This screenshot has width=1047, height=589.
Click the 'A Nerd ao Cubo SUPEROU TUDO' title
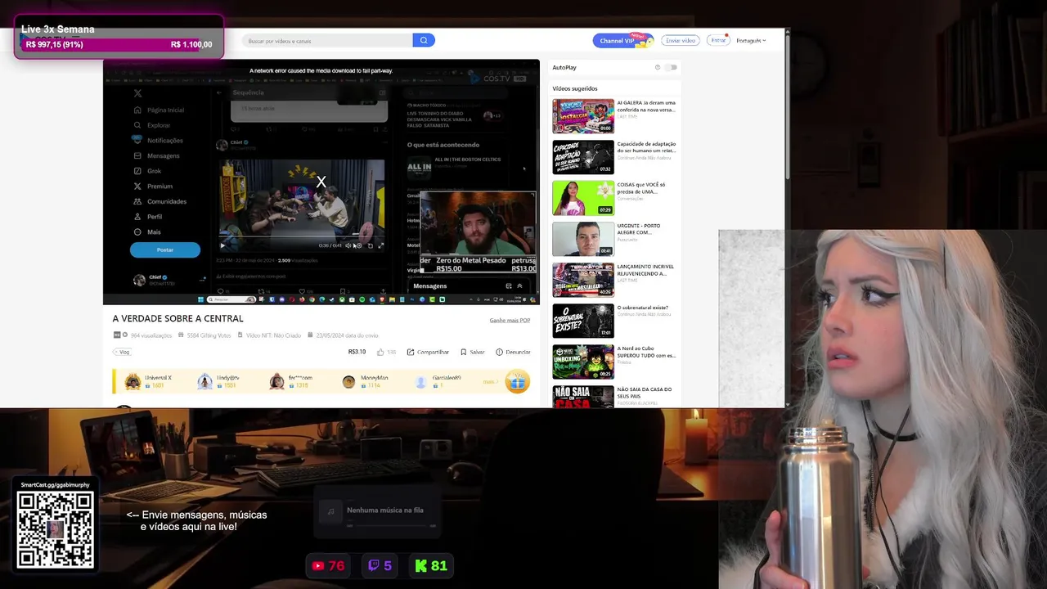coord(646,352)
